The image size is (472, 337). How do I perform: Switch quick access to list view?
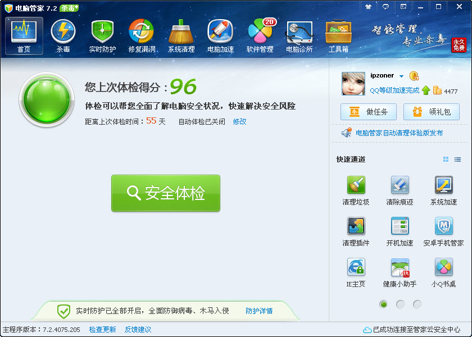pyautogui.click(x=457, y=160)
